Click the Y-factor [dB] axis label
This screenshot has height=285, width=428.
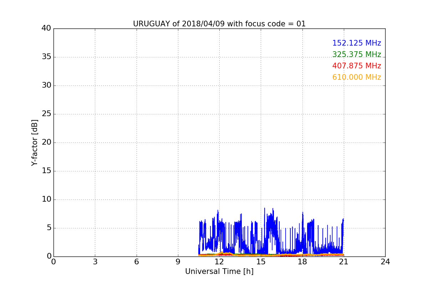[x=35, y=142]
